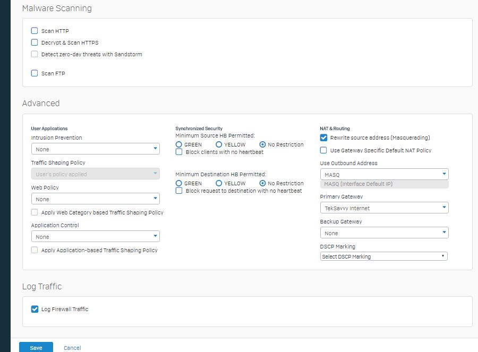Select No Restriction for Source HB
Viewport: 478px width, 352px height.
(x=262, y=144)
